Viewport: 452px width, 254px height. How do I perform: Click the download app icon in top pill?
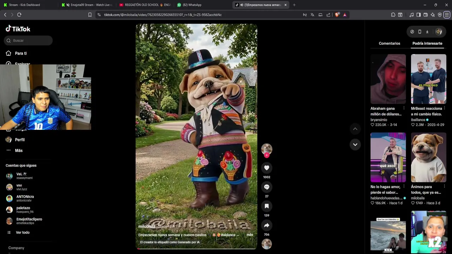coord(427,32)
